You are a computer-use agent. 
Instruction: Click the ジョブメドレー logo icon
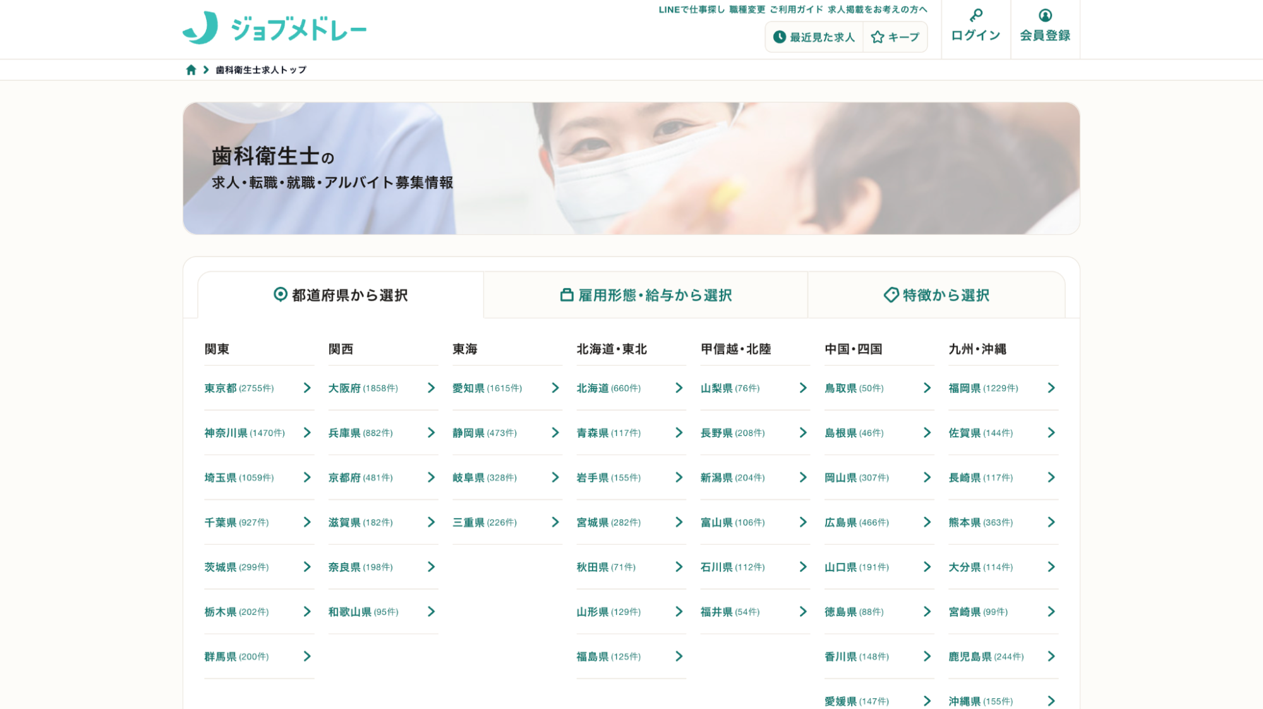(x=199, y=27)
